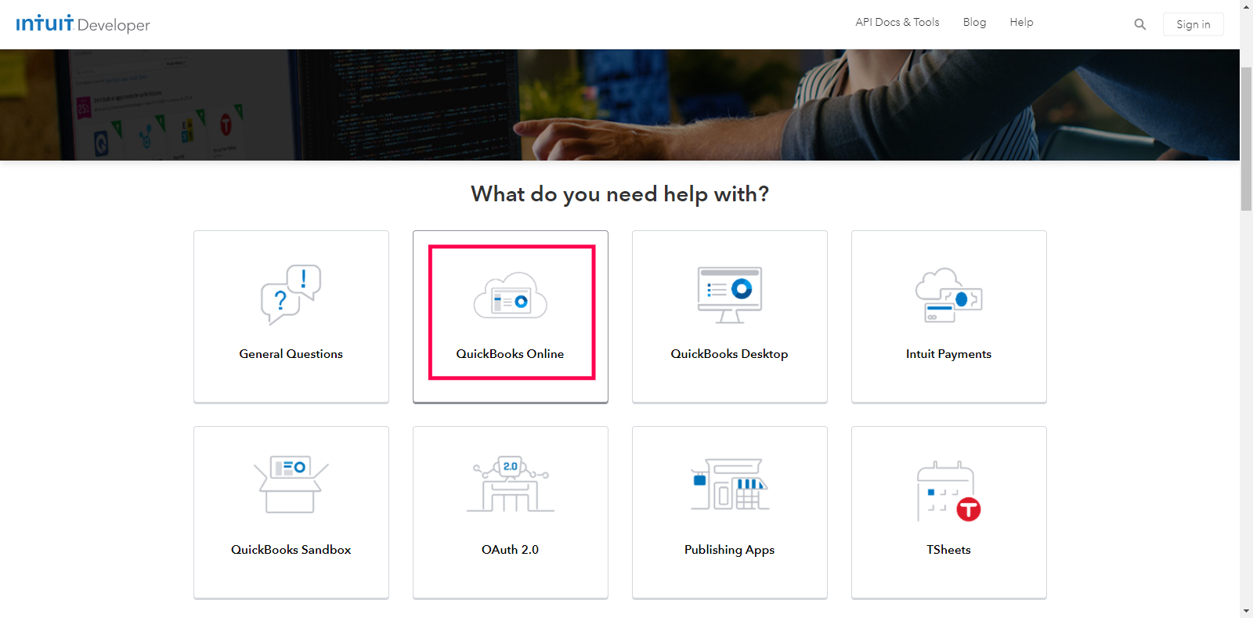1253x618 pixels.
Task: Open API Docs & Tools menu
Action: 897,22
